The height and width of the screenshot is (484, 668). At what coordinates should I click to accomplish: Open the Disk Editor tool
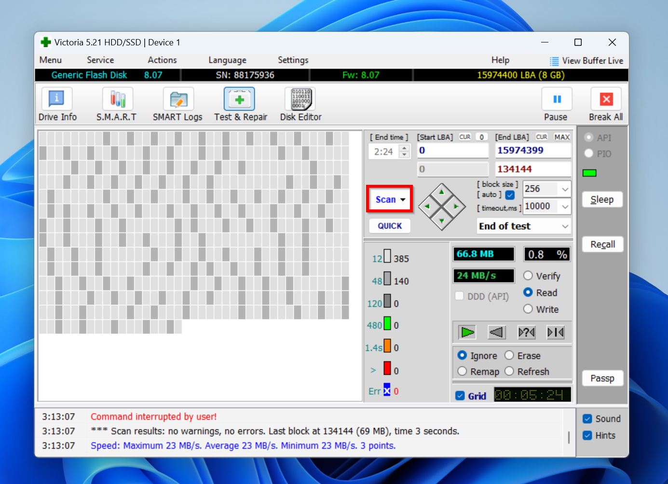pyautogui.click(x=300, y=104)
